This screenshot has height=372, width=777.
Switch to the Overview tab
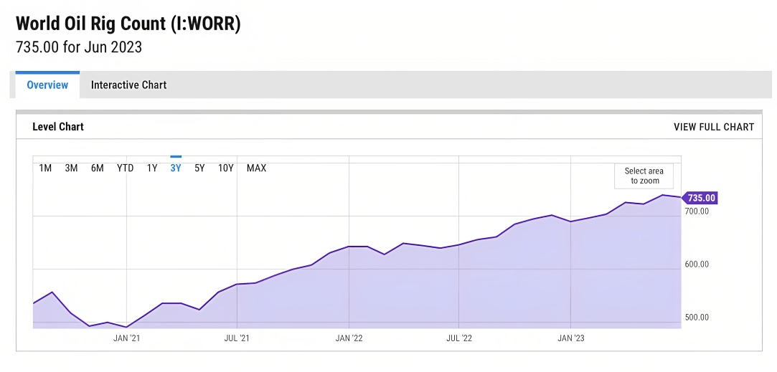click(x=47, y=85)
